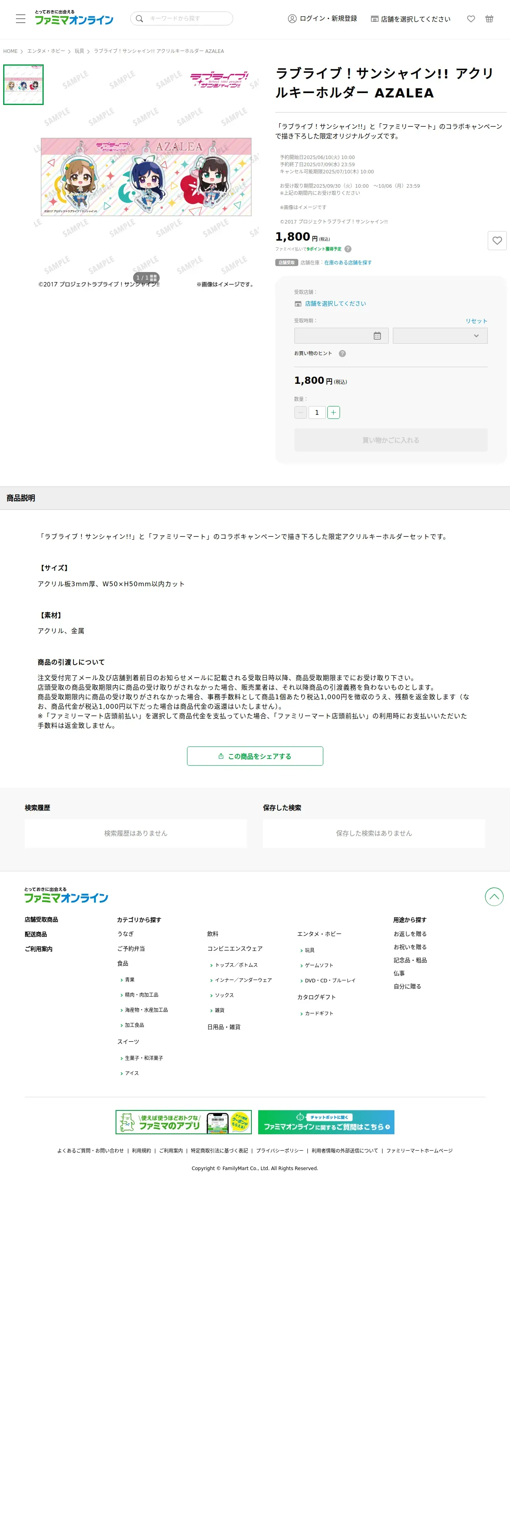The width and height of the screenshot is (510, 1532).
Task: Find stores with stock link
Action: pyautogui.click(x=348, y=263)
